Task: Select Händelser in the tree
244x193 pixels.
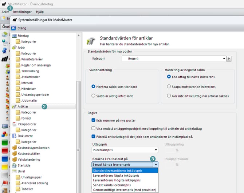Action: 28,89
